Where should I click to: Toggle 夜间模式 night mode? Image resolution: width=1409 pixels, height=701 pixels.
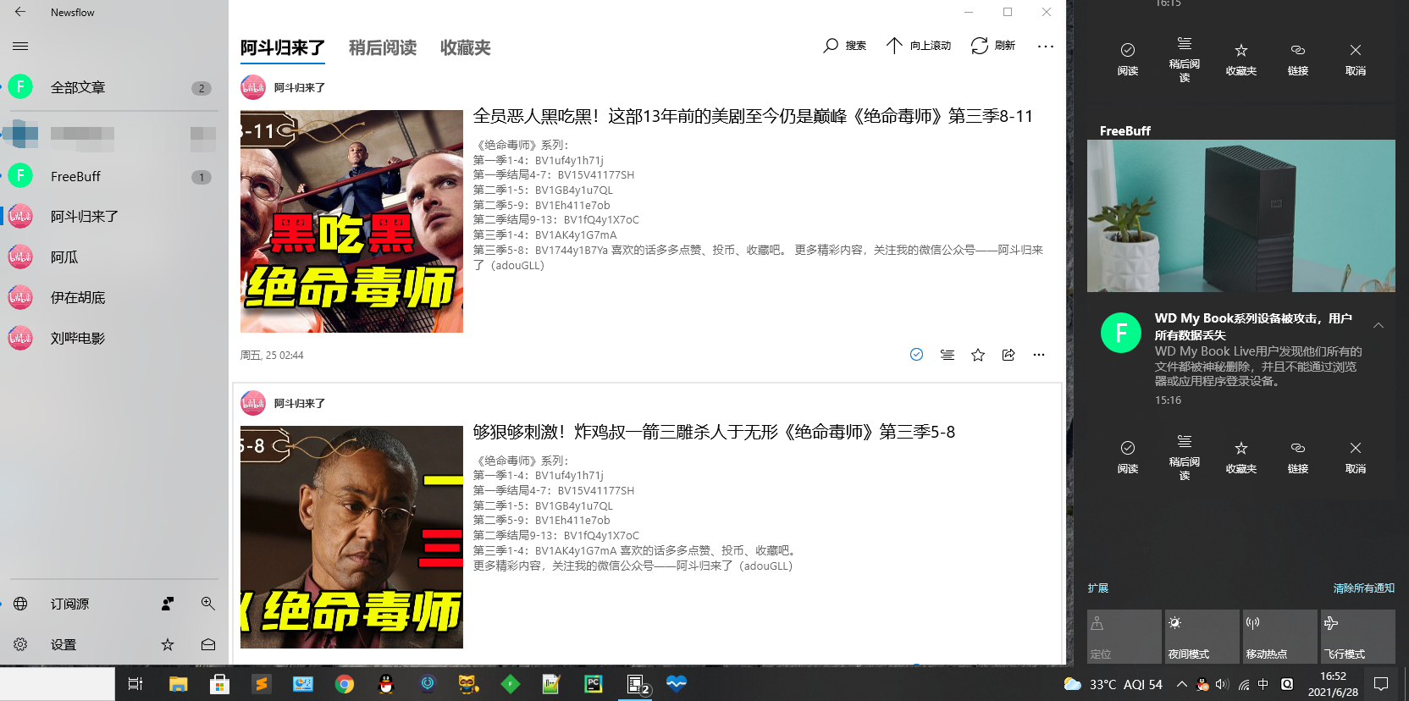(x=1202, y=637)
